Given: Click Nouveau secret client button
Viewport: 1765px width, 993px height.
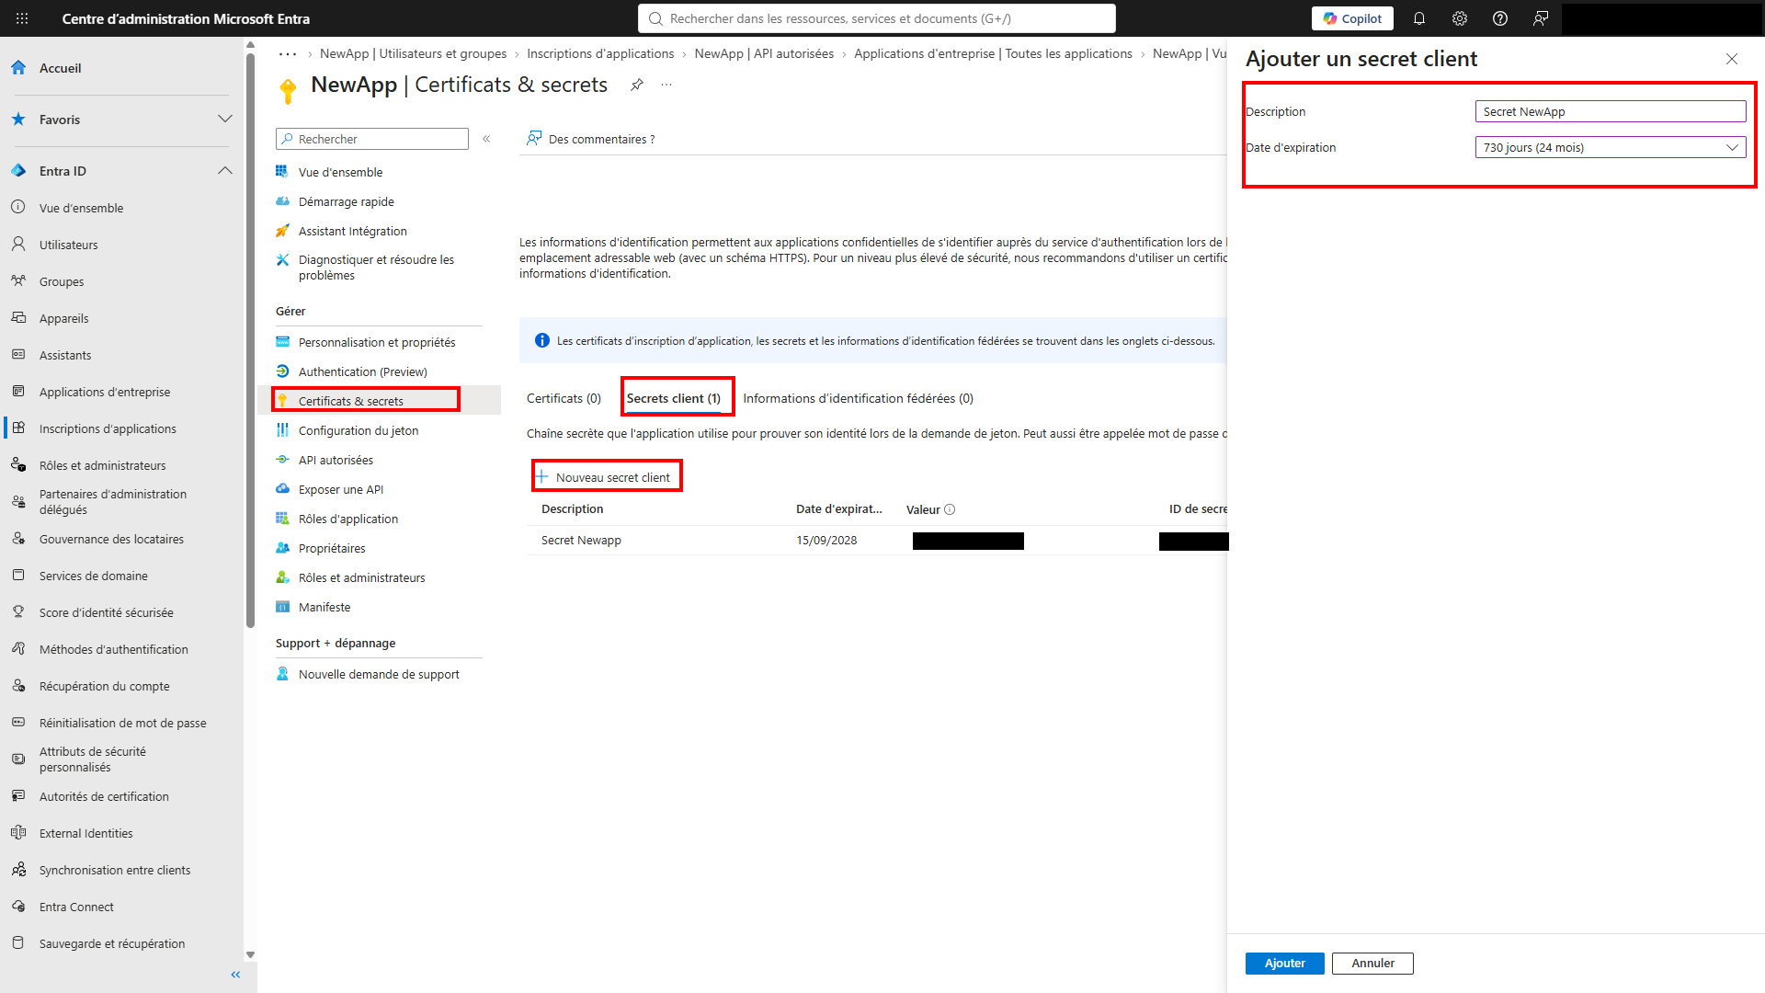Looking at the screenshot, I should [x=604, y=477].
